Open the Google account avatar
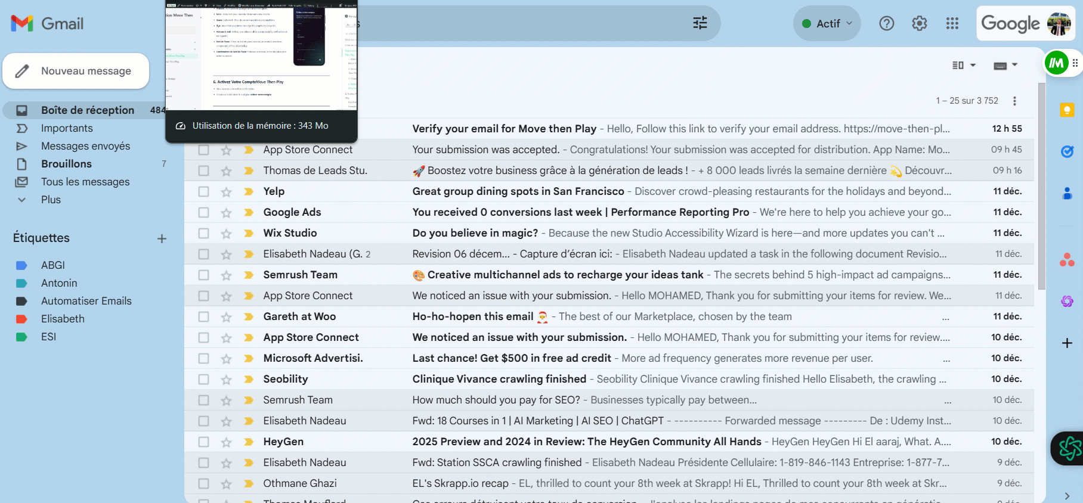Screen dimensions: 1083x503 [x=1059, y=23]
